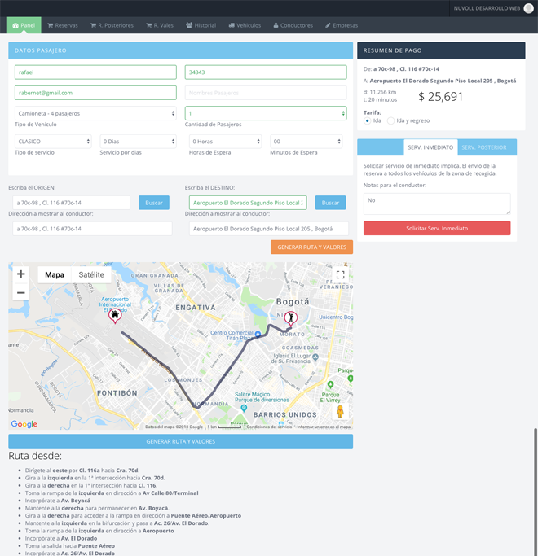
Task: Open the Cantidad de Pasajeros dropdown
Action: point(266,113)
